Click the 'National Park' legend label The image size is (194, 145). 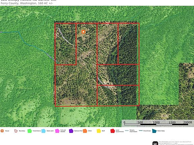[78, 131]
